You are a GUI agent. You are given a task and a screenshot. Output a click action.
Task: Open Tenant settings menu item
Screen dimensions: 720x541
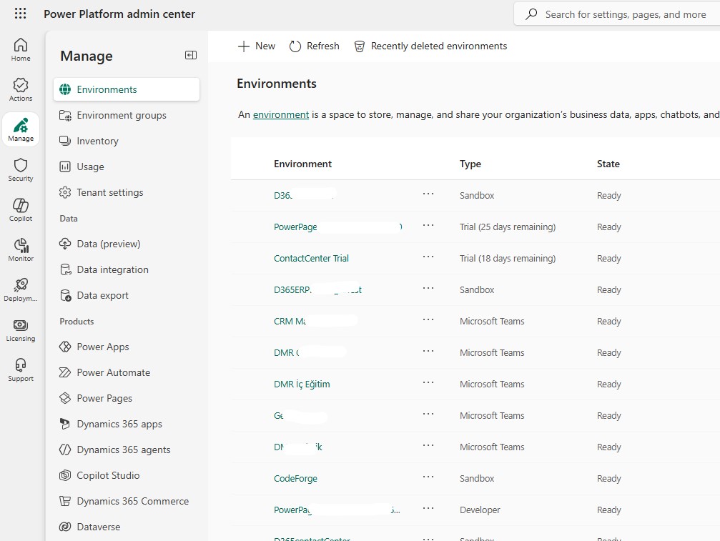(x=127, y=192)
